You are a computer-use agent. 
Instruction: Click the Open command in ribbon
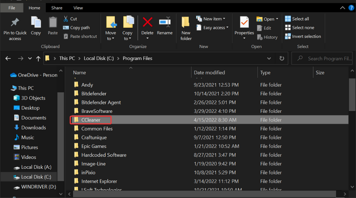267,19
